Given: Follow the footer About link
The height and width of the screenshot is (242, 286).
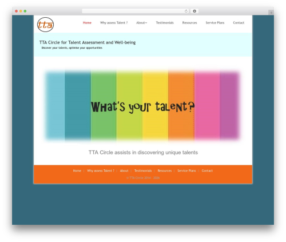Looking at the screenshot, I should point(124,170).
